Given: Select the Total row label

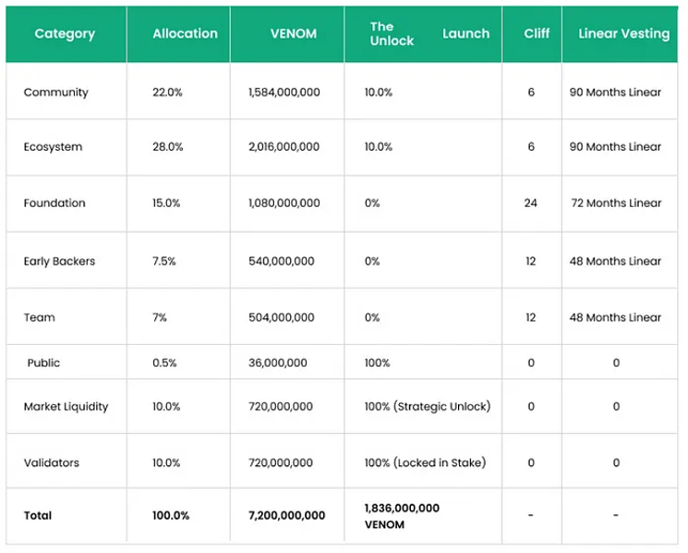Looking at the screenshot, I should (x=38, y=515).
